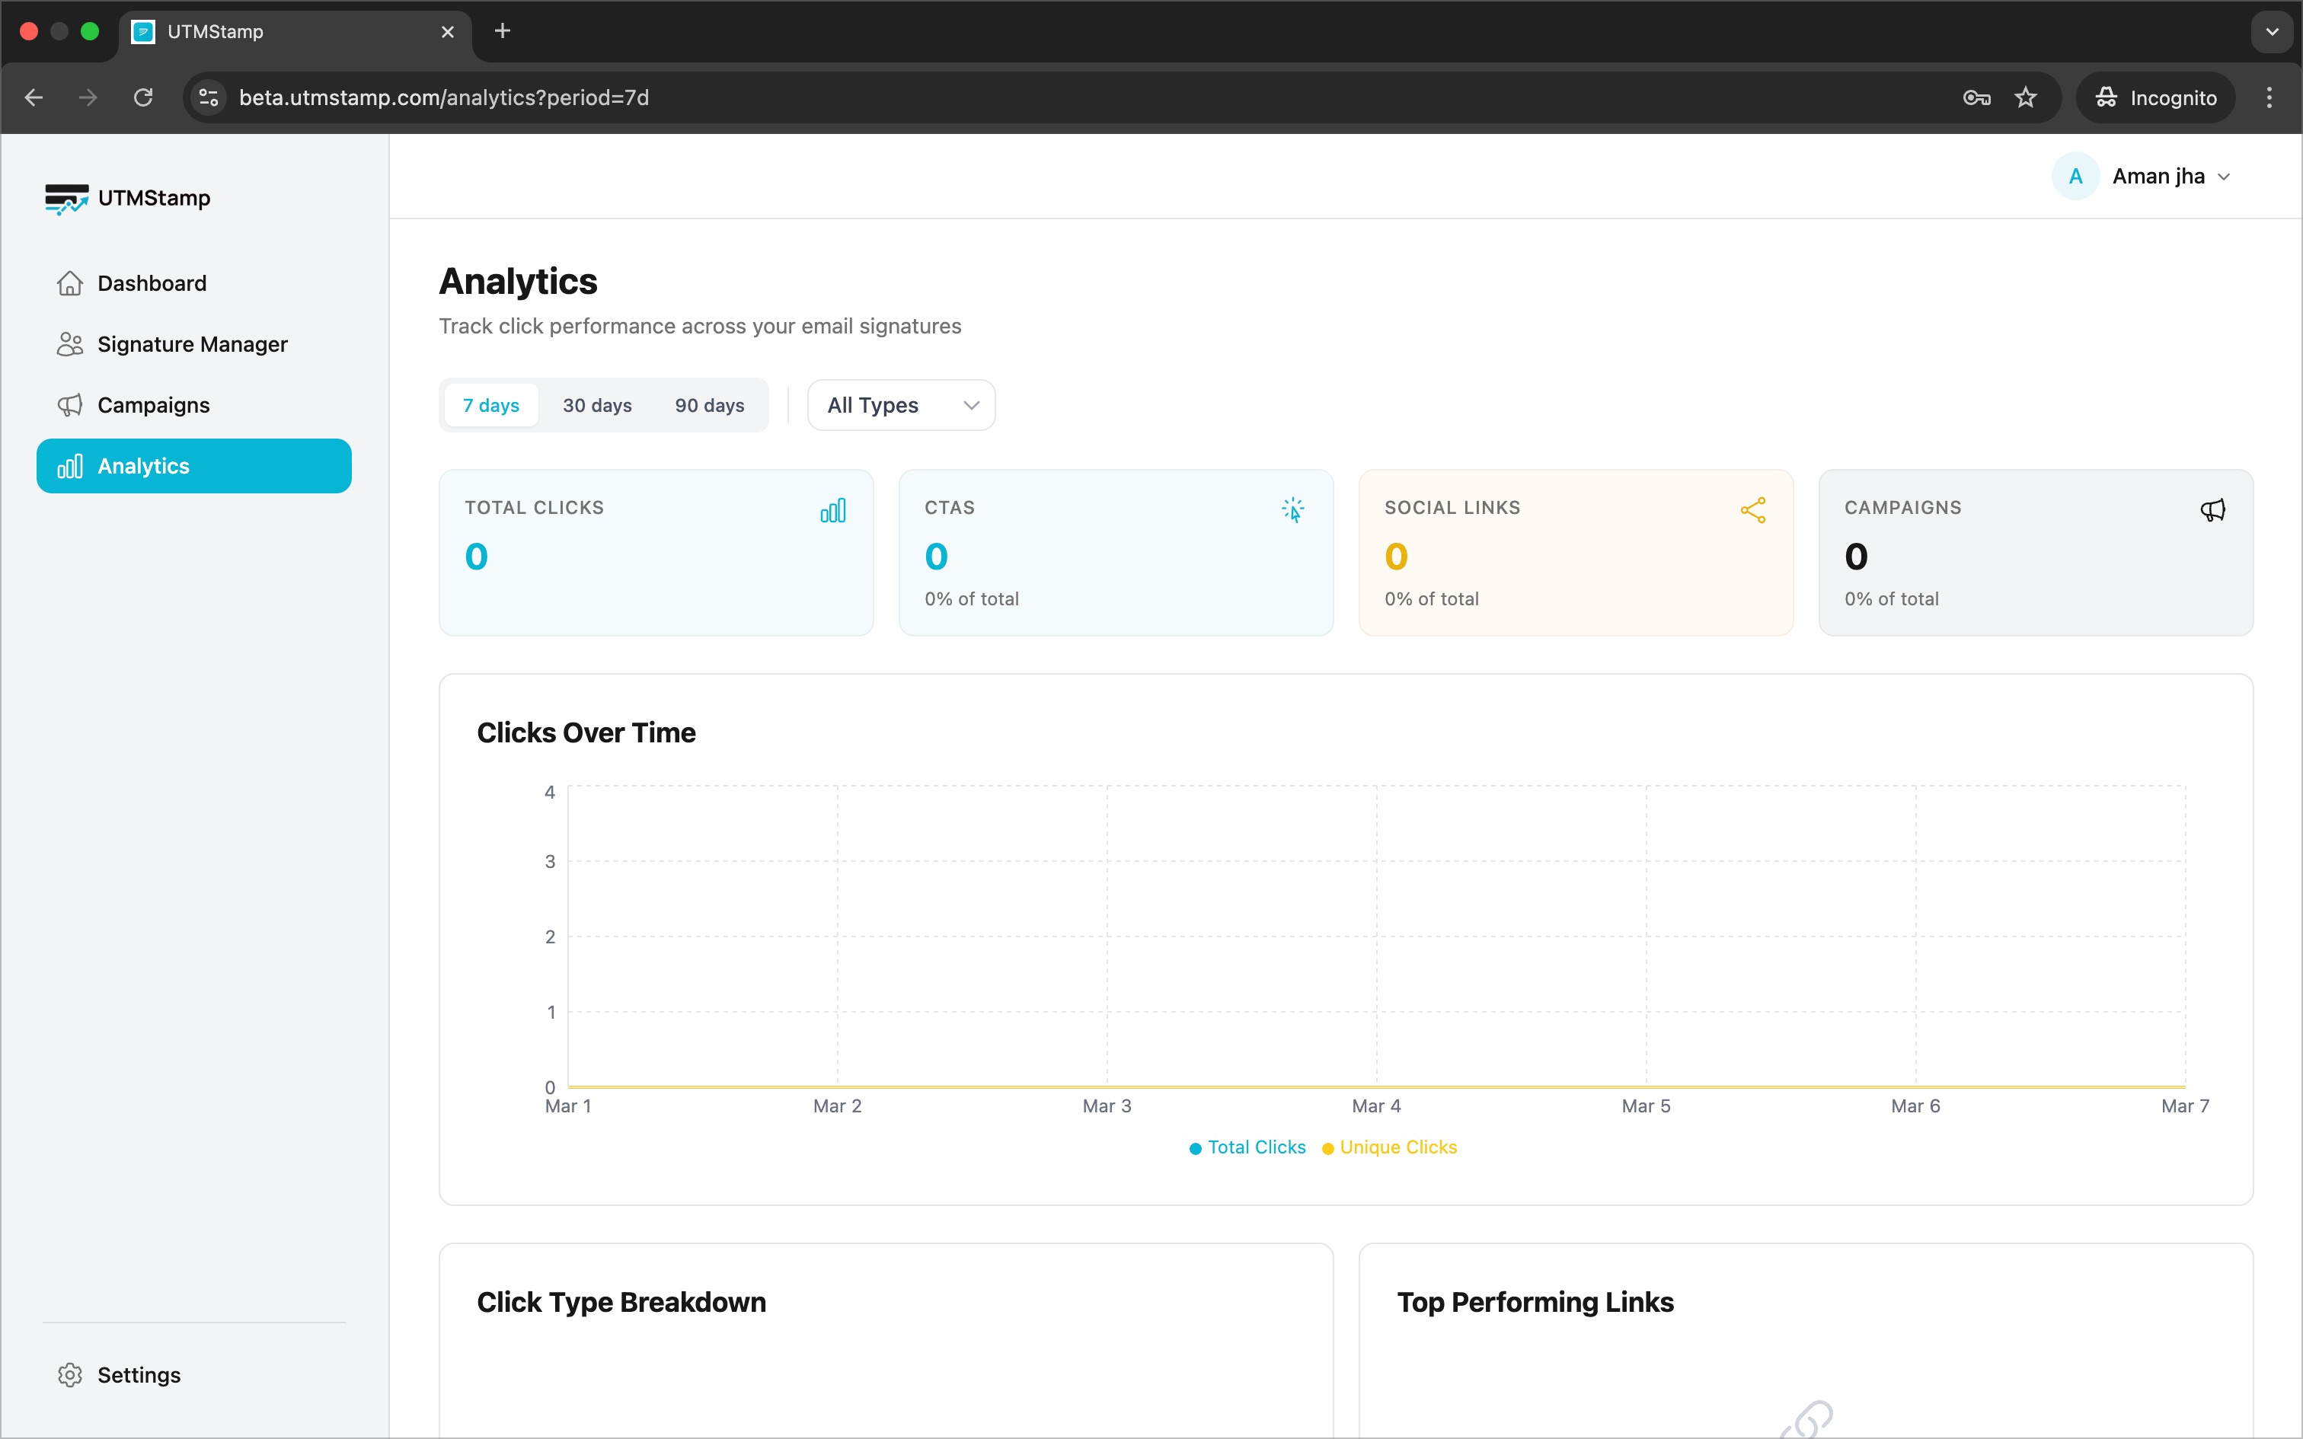Click the megaphone icon on Campaigns card
Image resolution: width=2303 pixels, height=1439 pixels.
point(2212,510)
